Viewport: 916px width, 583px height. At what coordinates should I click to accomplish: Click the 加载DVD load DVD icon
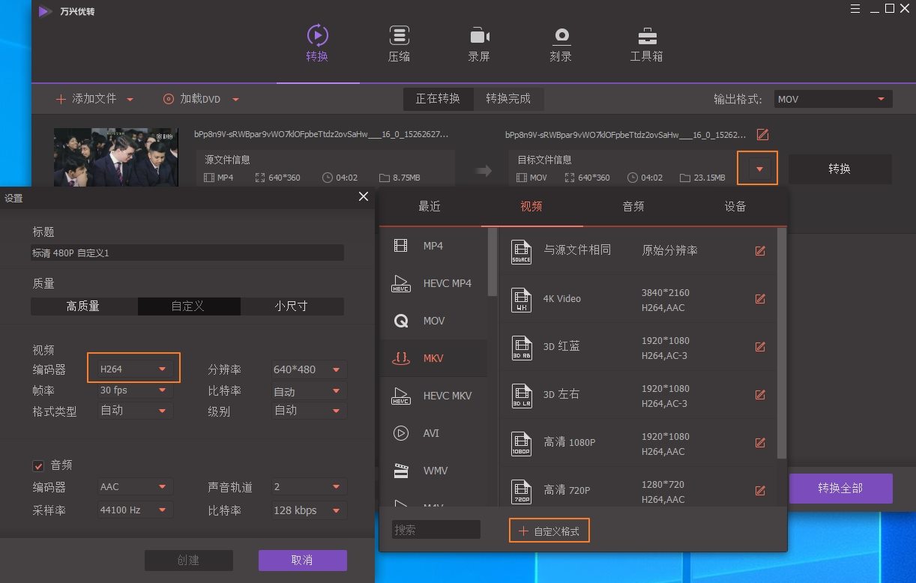168,98
